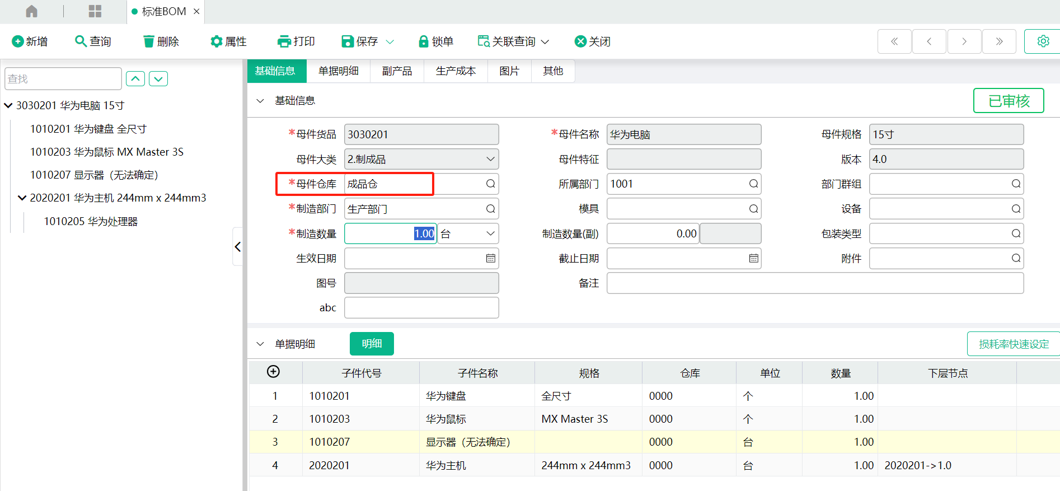Image resolution: width=1060 pixels, height=491 pixels.
Task: Click the 损耗率快速设定 button
Action: (x=1014, y=344)
